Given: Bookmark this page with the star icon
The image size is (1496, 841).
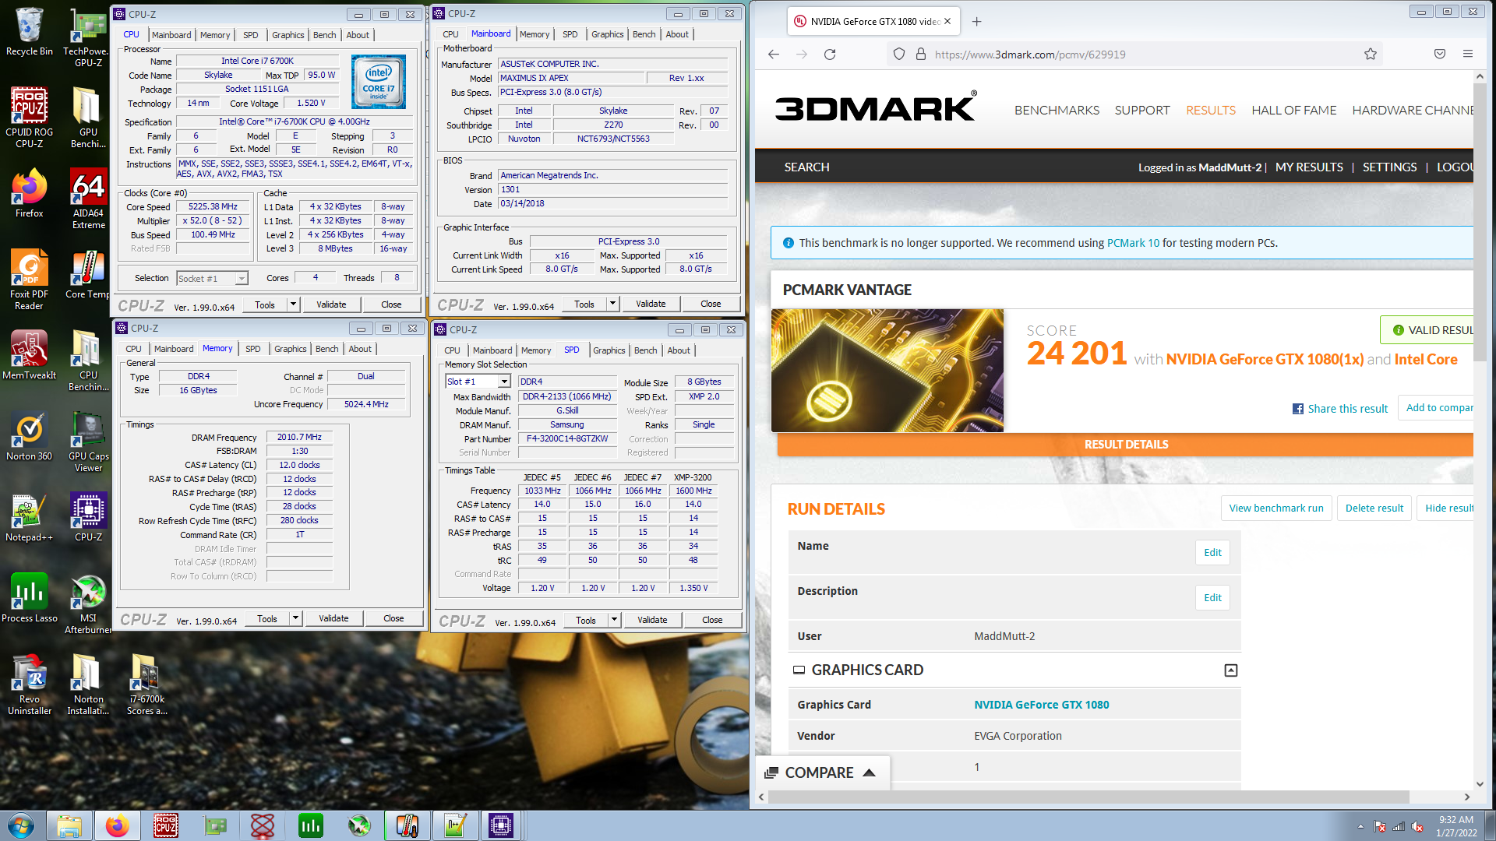Looking at the screenshot, I should point(1371,54).
